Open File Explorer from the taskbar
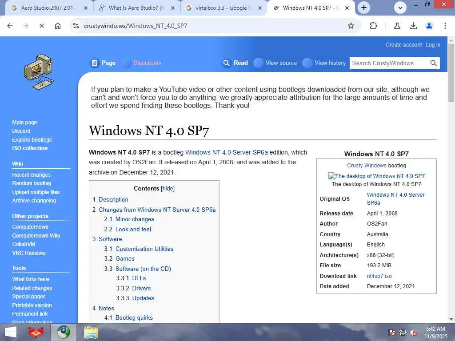455x341 pixels. (91, 332)
